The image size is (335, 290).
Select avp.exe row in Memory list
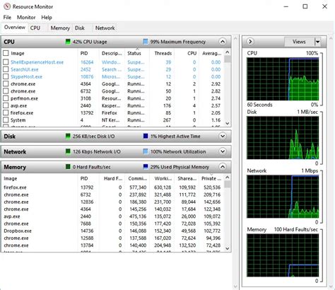pos(112,216)
